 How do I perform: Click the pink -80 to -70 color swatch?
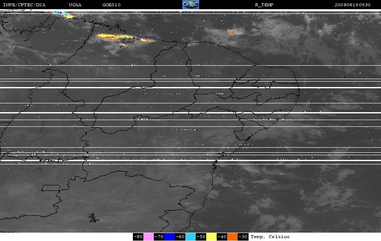[x=148, y=237]
